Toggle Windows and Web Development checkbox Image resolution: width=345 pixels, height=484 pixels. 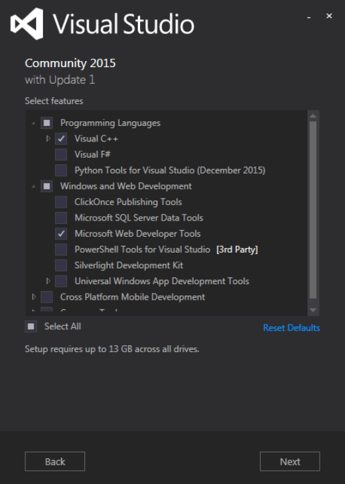47,186
